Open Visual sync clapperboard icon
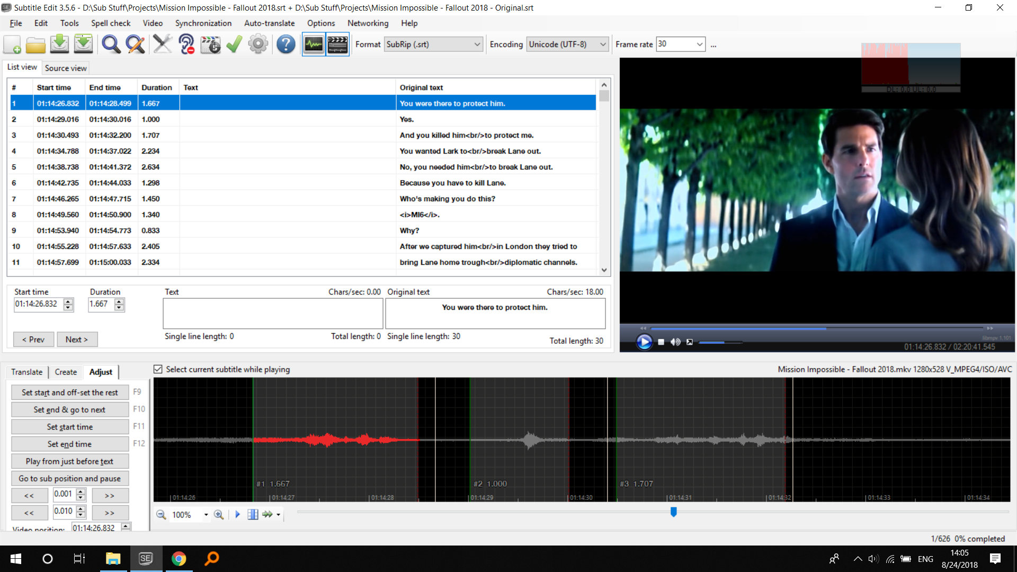The image size is (1017, 572). coord(210,44)
